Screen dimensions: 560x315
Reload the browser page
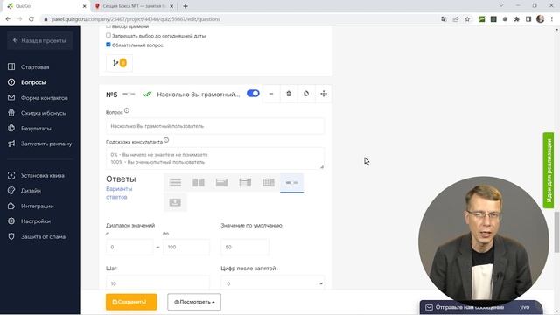pos(31,19)
